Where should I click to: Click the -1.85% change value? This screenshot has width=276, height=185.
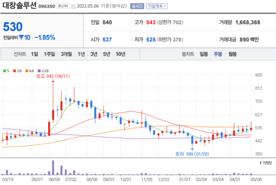(45, 38)
